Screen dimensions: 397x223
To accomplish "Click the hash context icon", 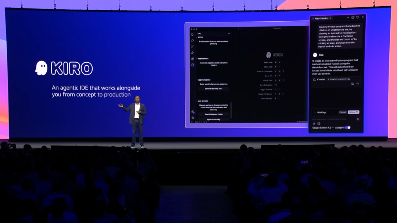I will click(314, 124).
